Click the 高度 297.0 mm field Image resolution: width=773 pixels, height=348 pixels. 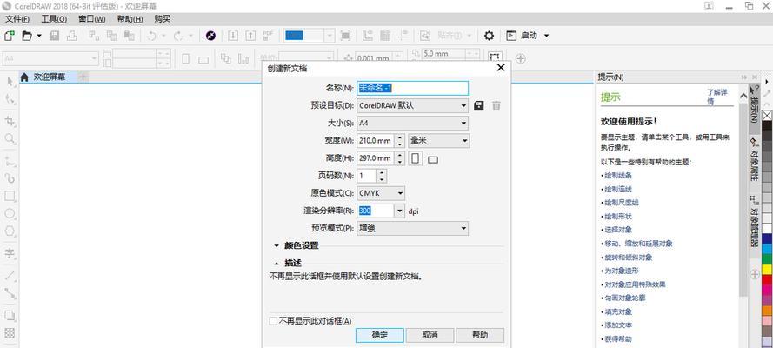375,158
